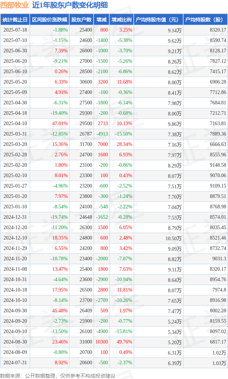228x379 pixels.
Task: Click the 数据来源 footer note
Action: (58, 376)
